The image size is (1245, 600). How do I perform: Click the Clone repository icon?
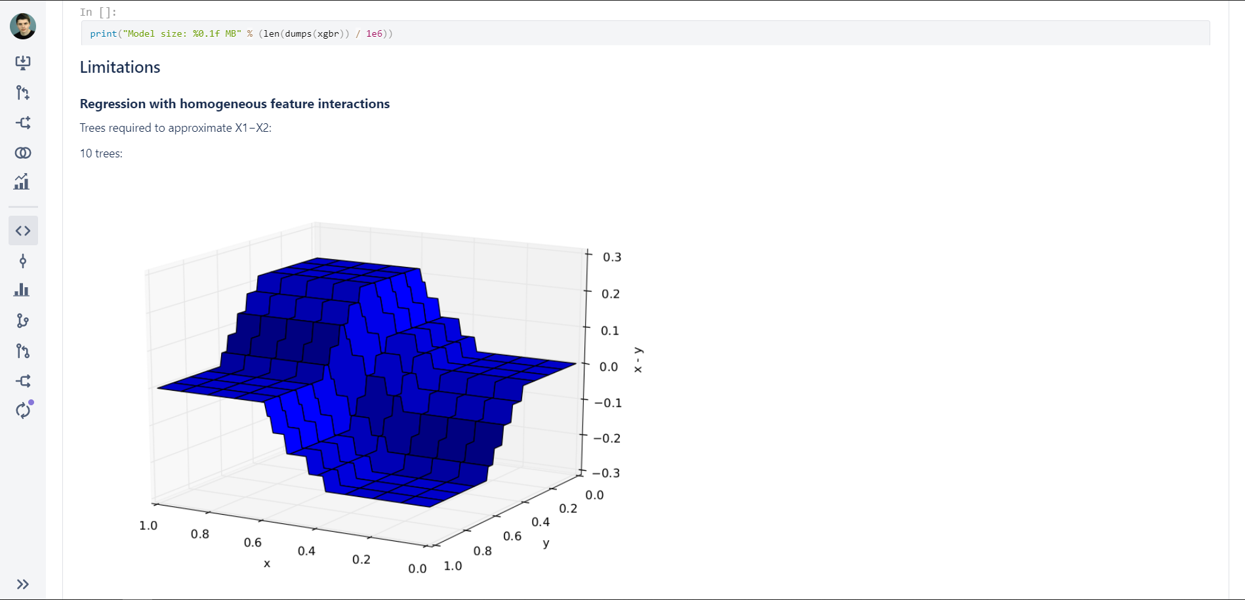[23, 63]
